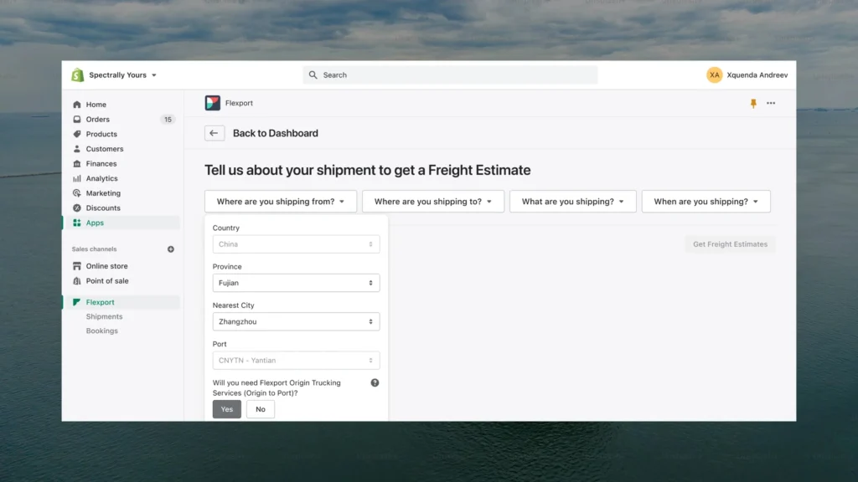Open Bookings under Flexport
Viewport: 858px width, 482px height.
[101, 331]
